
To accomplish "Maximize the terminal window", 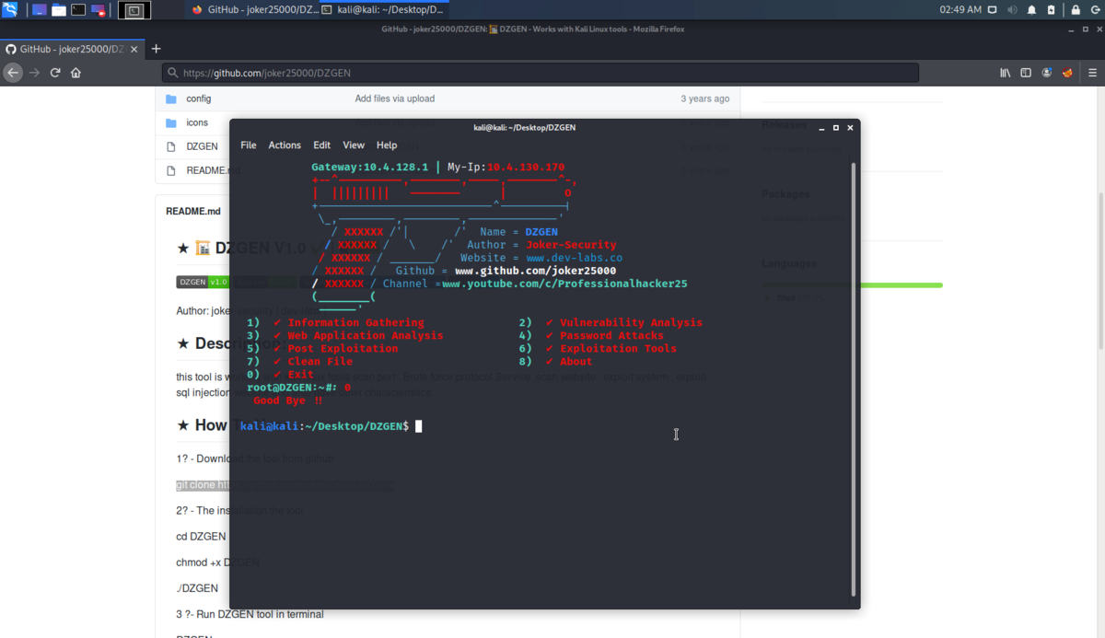I will point(836,128).
